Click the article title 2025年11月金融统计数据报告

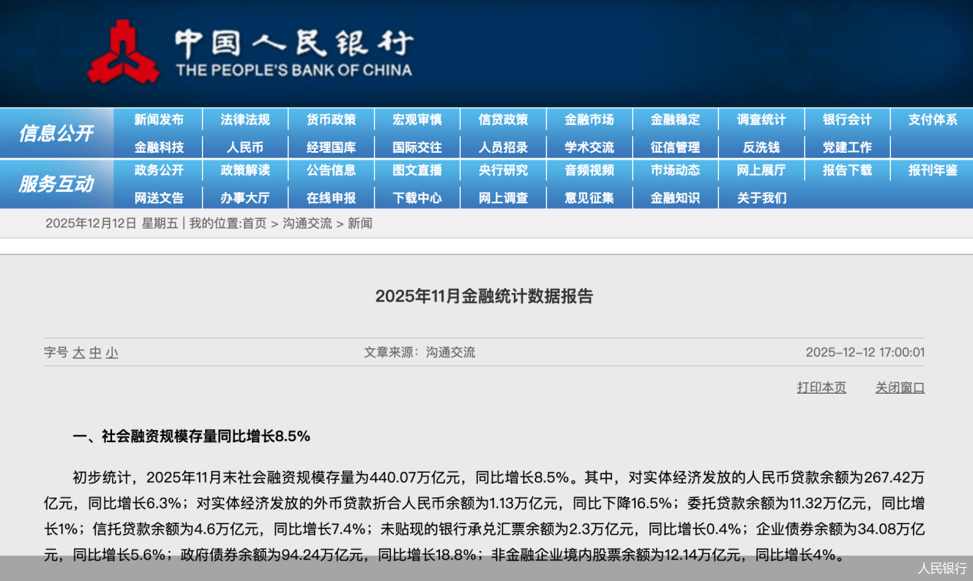(486, 296)
